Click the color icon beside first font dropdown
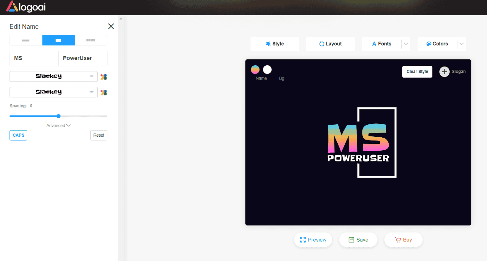Viewport: 487px width, 261px height. 104,77
